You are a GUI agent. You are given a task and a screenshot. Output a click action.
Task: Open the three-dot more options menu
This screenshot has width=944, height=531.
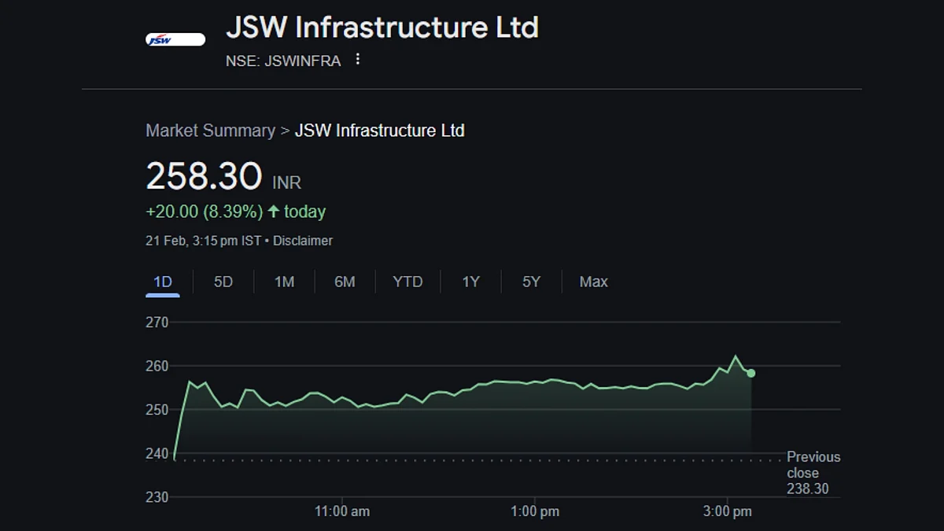click(x=358, y=59)
